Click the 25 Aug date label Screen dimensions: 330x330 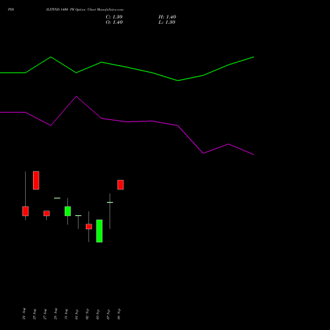pos(34,314)
